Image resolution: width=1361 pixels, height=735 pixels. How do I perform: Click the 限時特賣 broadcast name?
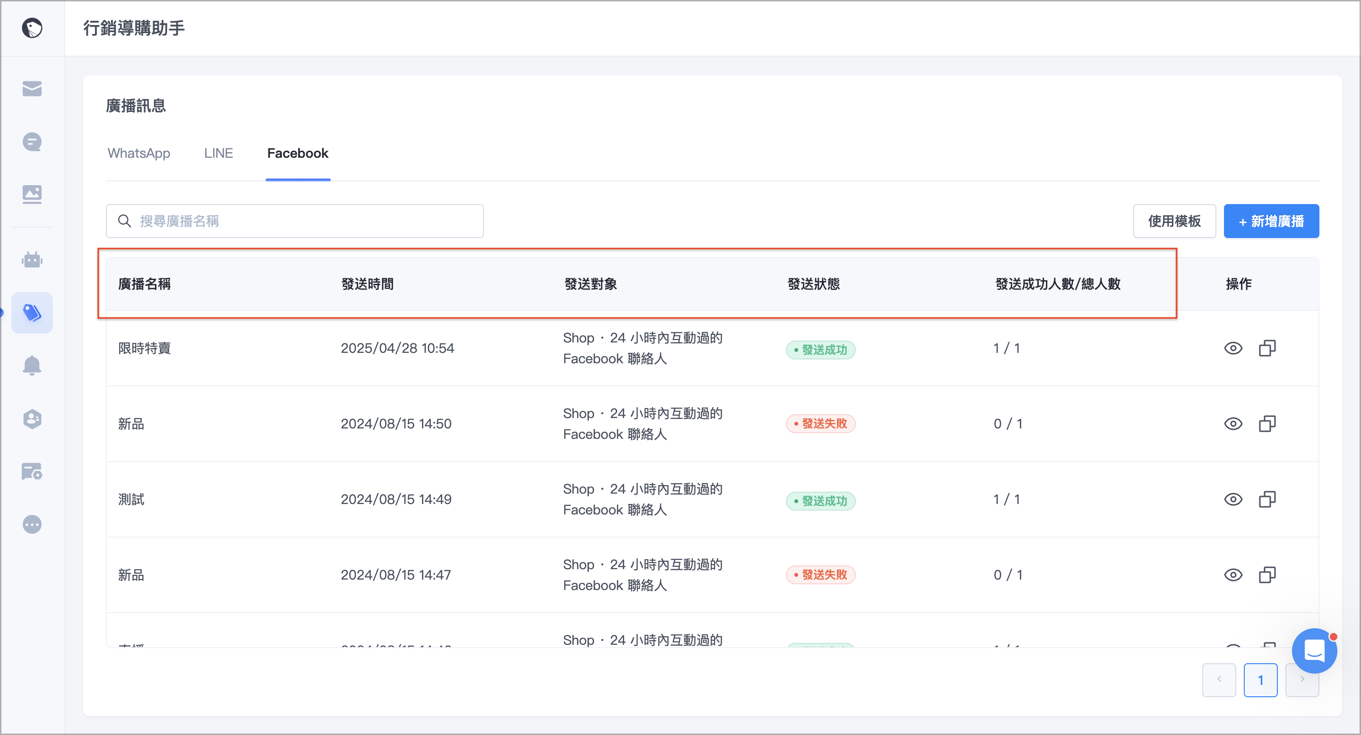(x=145, y=349)
